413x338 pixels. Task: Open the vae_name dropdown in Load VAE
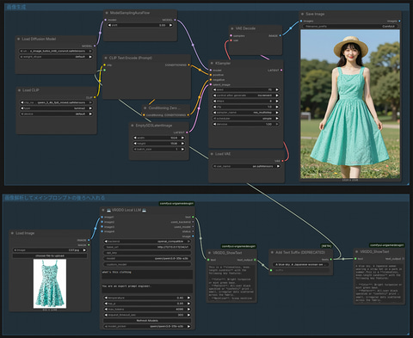(x=246, y=166)
